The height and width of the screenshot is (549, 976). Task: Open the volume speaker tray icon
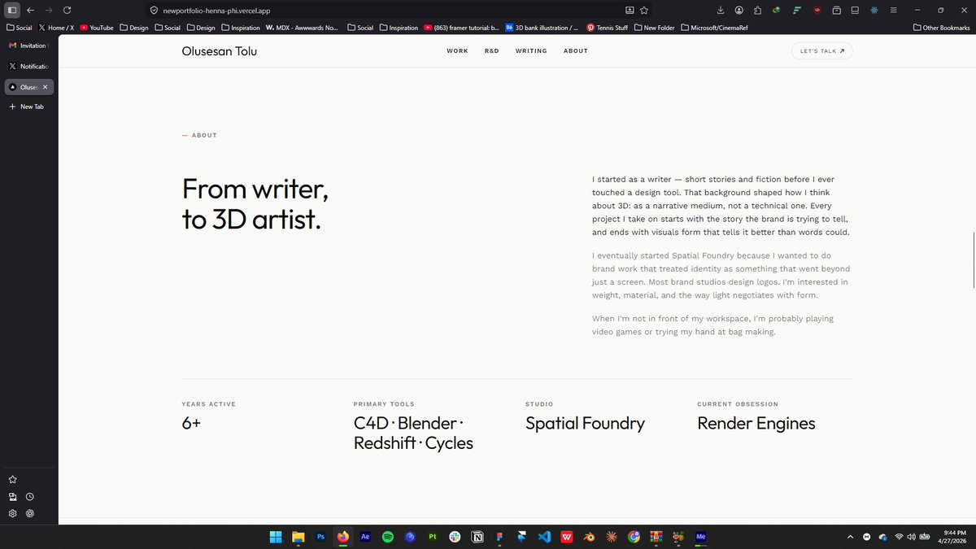click(912, 537)
